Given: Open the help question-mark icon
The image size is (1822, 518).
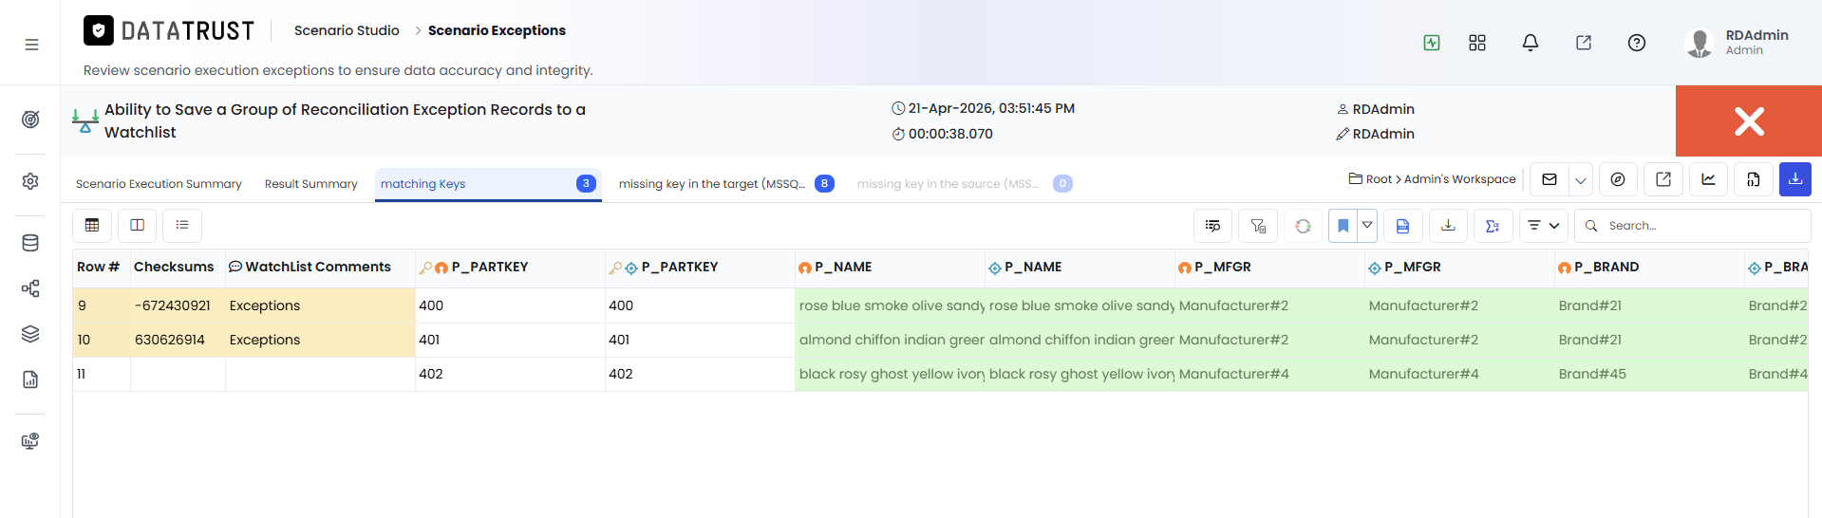Looking at the screenshot, I should (1637, 43).
